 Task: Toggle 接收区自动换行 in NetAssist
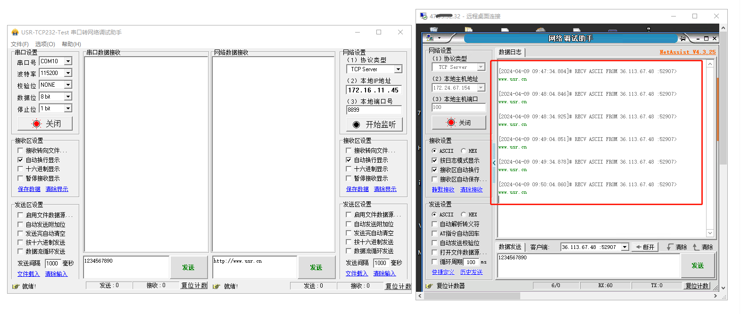point(434,170)
